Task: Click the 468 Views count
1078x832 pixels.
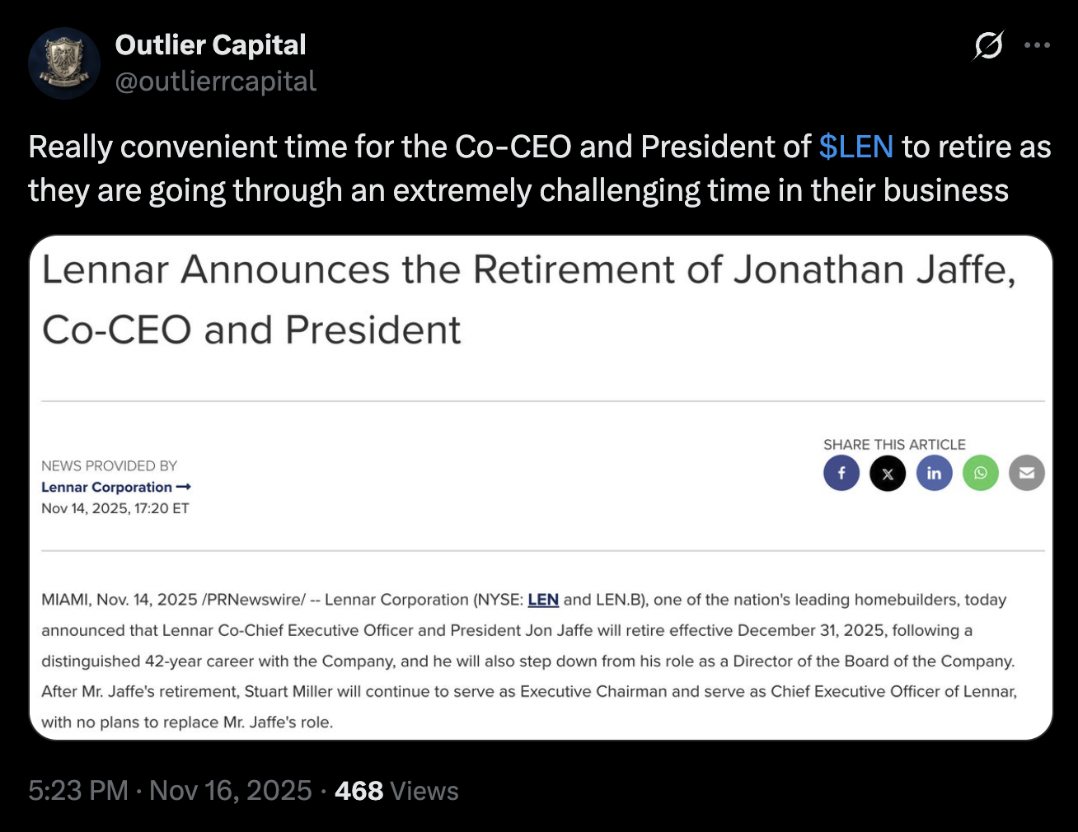Action: pos(396,791)
